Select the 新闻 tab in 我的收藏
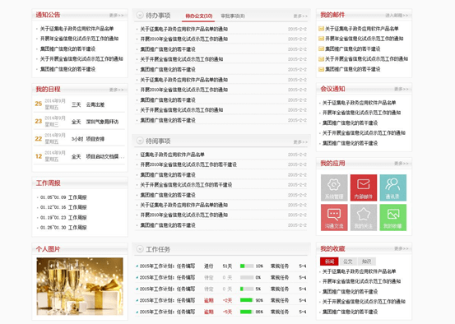Screen dimensions: 455x324 tap(329, 262)
